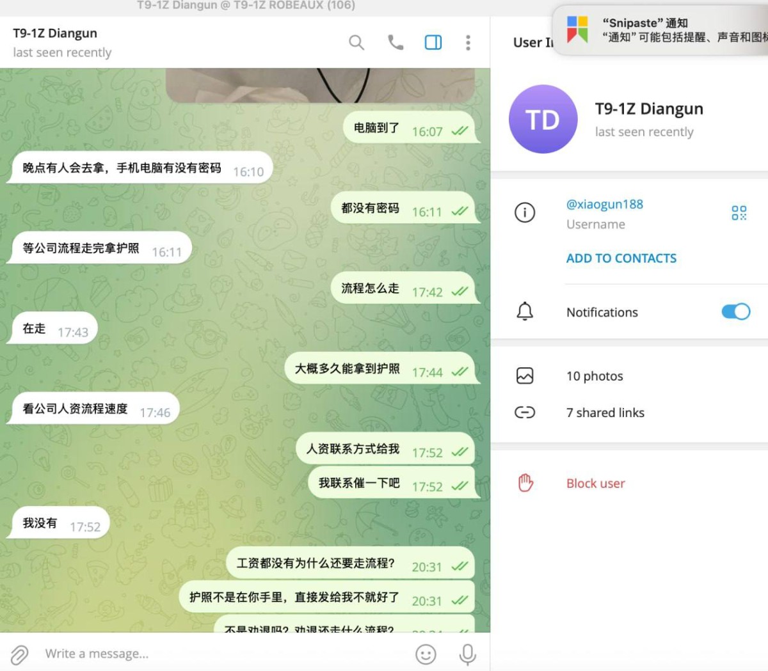Select message 我没有 at 17:52

coord(58,524)
